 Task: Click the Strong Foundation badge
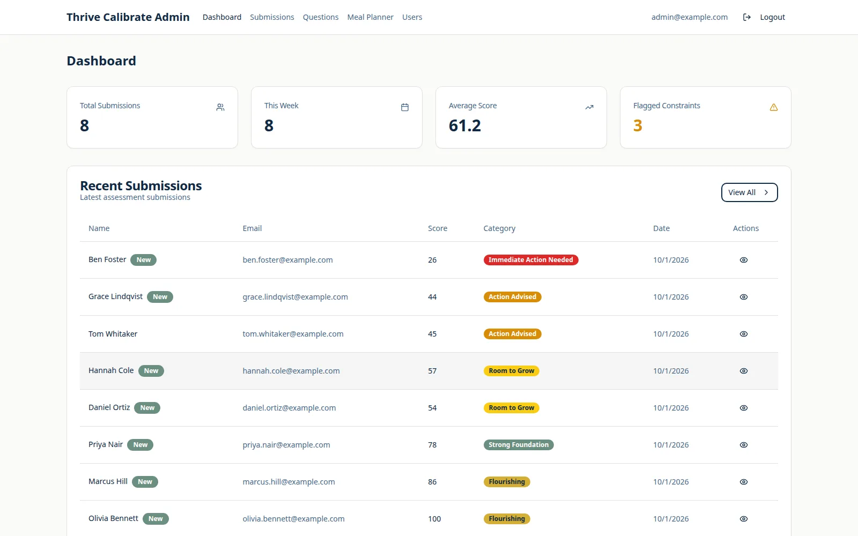click(519, 445)
